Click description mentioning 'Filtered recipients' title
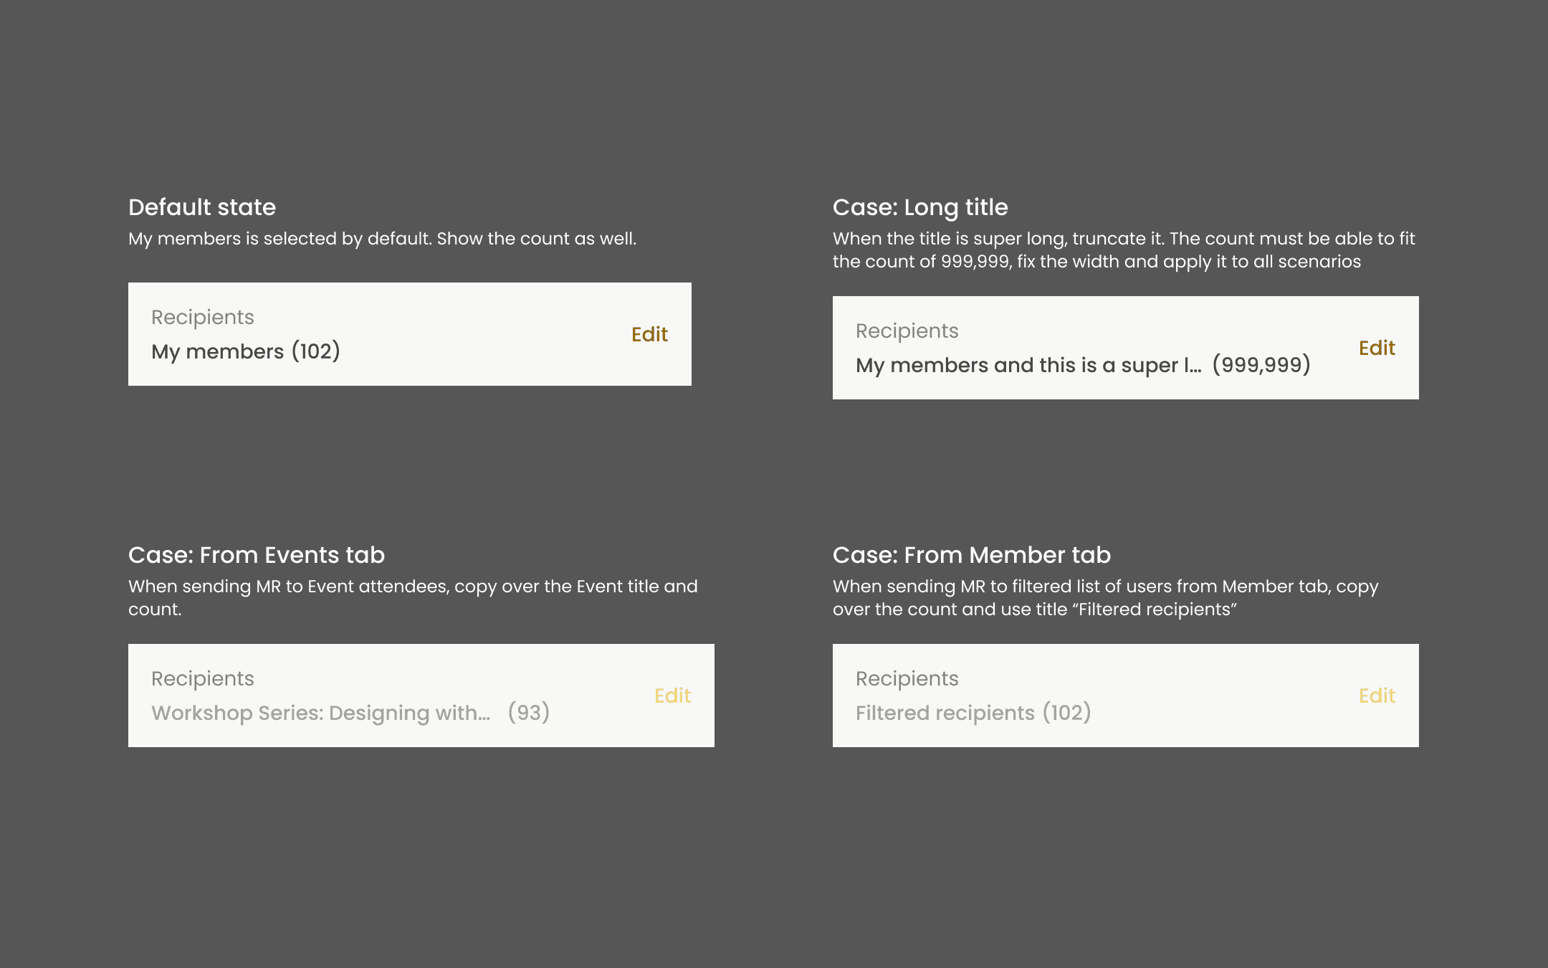 click(x=1106, y=598)
